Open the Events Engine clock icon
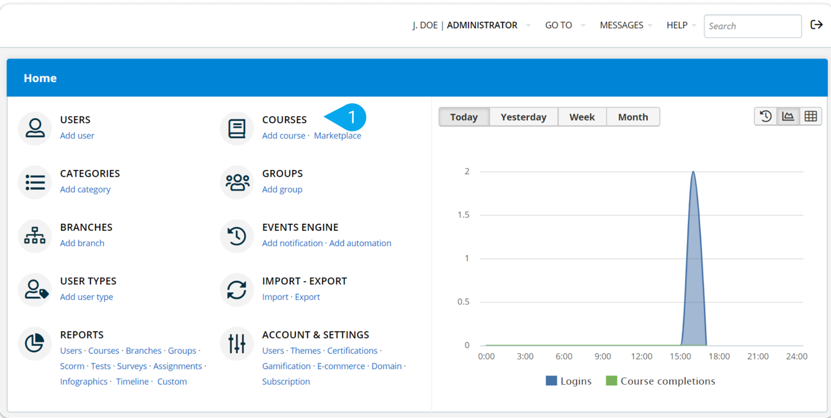Screen dimensions: 831x418 click(x=237, y=236)
